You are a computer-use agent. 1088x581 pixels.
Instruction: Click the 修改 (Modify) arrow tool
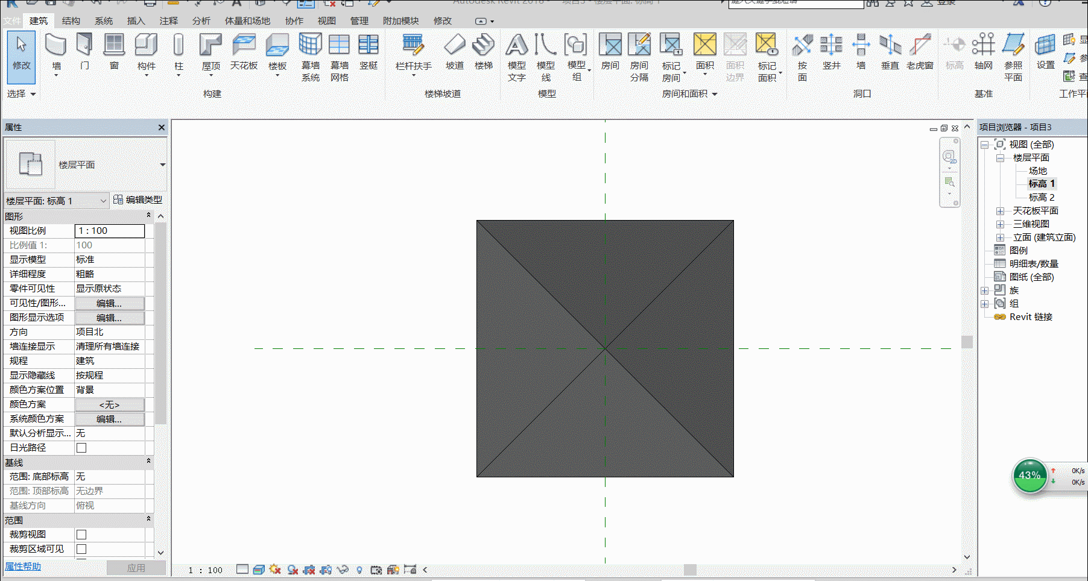pos(21,57)
